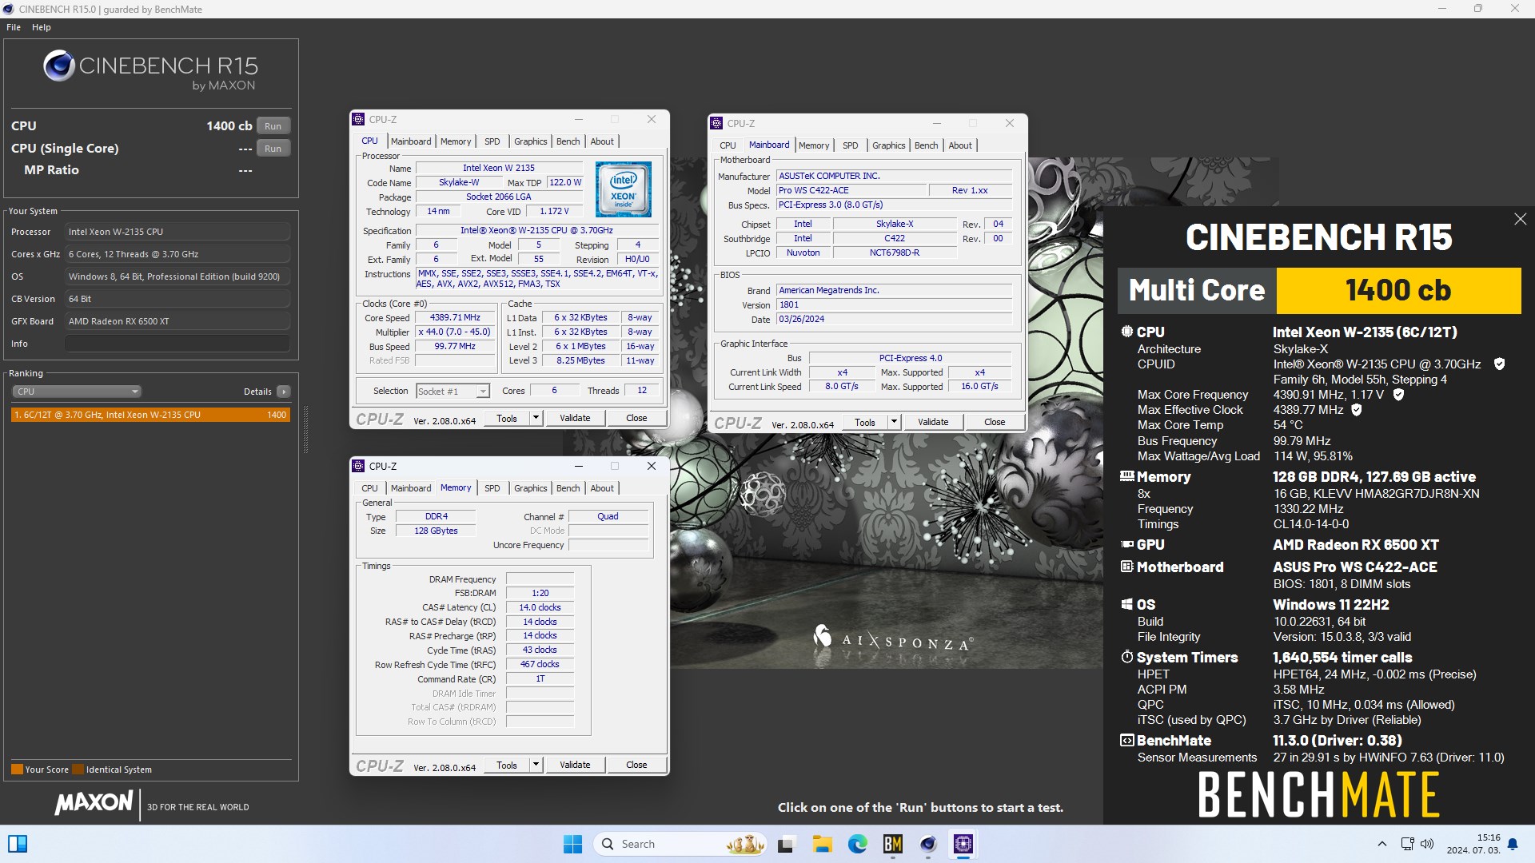
Task: Open SPD tab in Memory CPU-Z window
Action: [492, 488]
